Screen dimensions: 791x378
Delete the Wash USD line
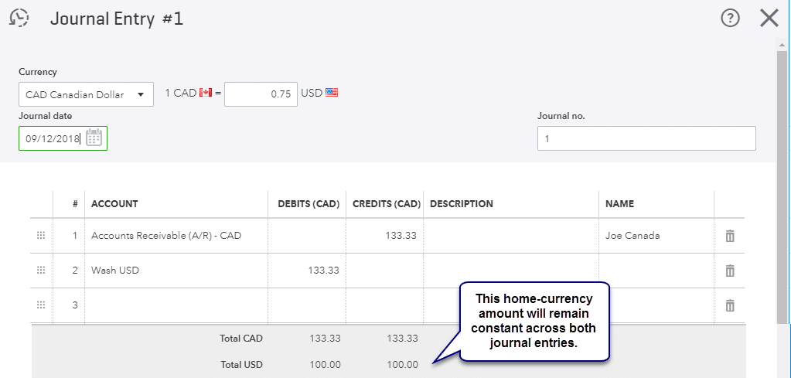tap(729, 271)
